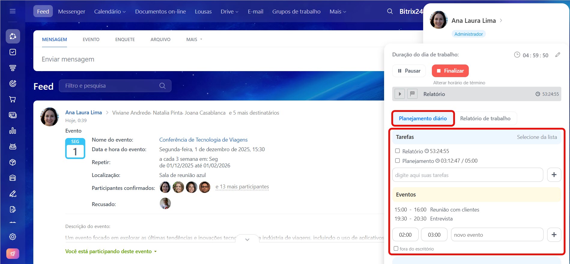Check the Relatório task checkbox
The width and height of the screenshot is (570, 264).
[x=397, y=151]
